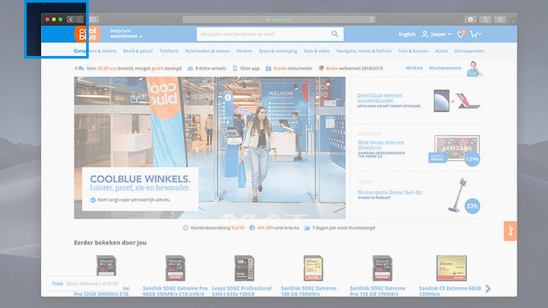
Task: Select the 'Foto & video' category
Action: tap(317, 51)
